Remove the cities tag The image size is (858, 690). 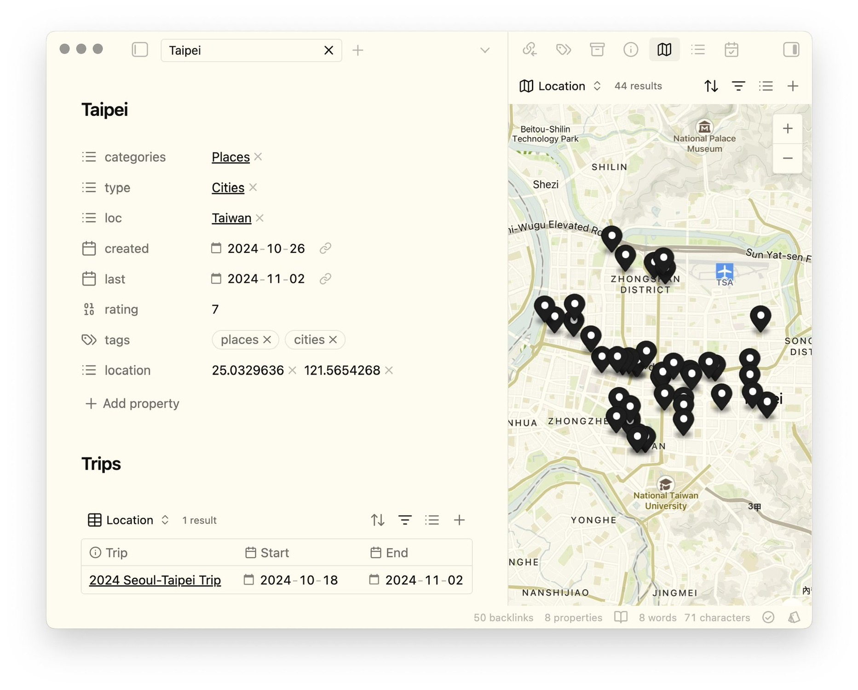(334, 340)
